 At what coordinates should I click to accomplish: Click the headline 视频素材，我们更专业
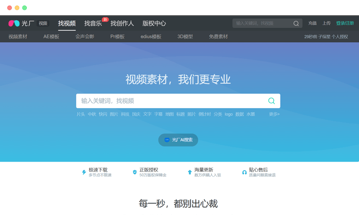click(x=178, y=79)
